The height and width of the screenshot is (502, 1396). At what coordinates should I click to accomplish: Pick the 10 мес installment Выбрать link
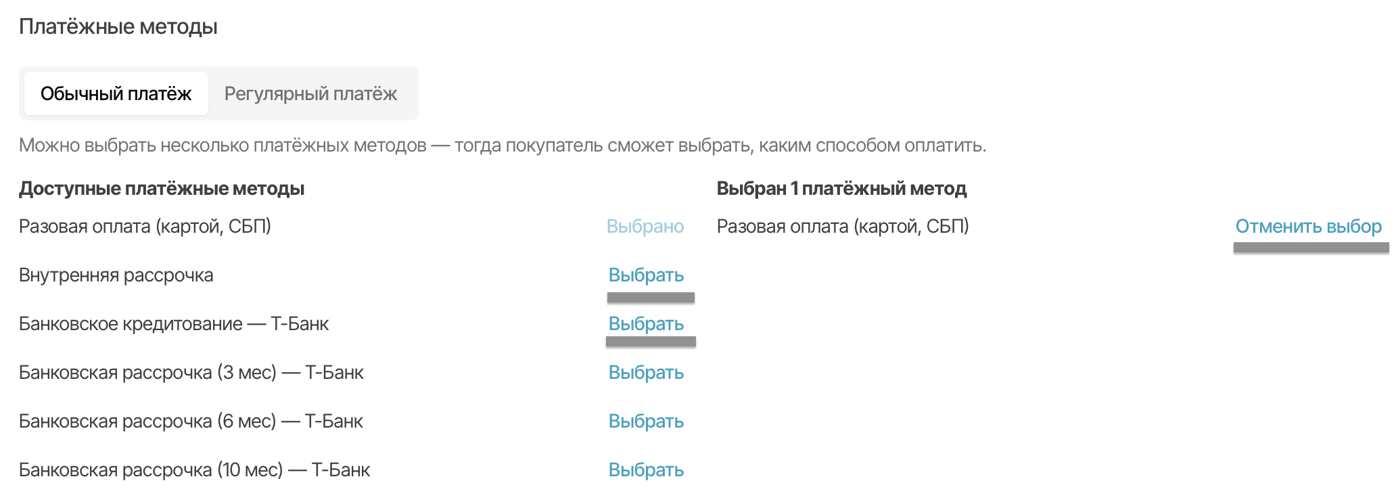[x=646, y=470]
